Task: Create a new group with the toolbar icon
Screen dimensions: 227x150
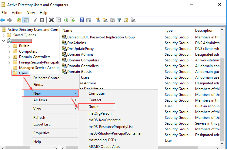Action: tap(105, 20)
